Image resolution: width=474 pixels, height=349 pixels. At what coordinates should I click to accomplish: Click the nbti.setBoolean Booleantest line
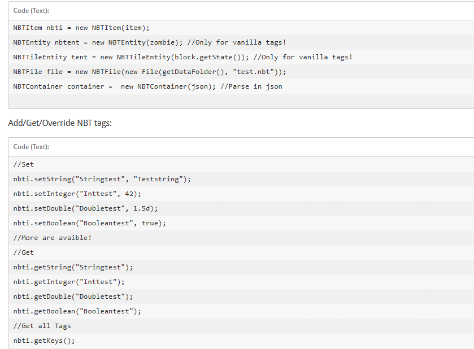[90, 223]
